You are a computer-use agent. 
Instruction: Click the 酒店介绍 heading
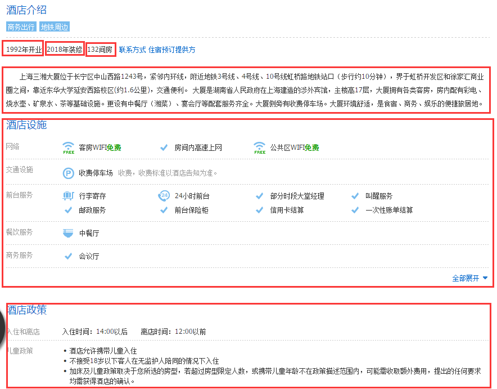pyautogui.click(x=26, y=10)
